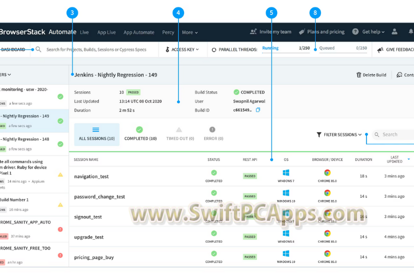
Task: Click the green PASSED badge beside Sessions count
Action: coord(133,92)
